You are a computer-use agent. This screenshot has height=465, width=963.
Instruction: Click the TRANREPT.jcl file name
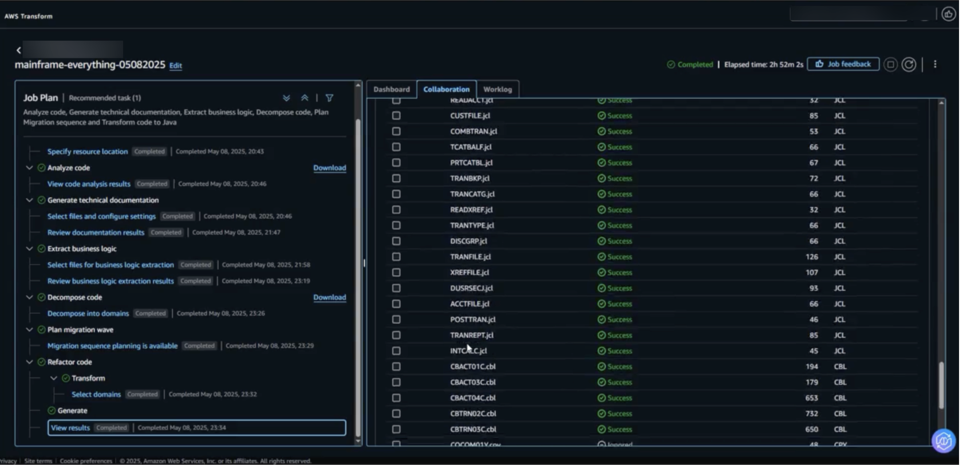click(472, 335)
